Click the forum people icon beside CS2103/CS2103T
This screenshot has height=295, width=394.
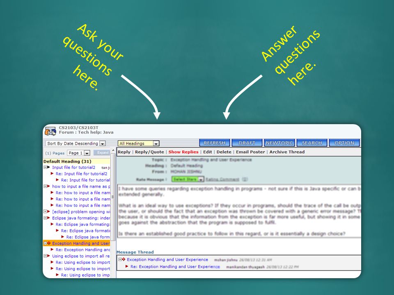click(50, 131)
